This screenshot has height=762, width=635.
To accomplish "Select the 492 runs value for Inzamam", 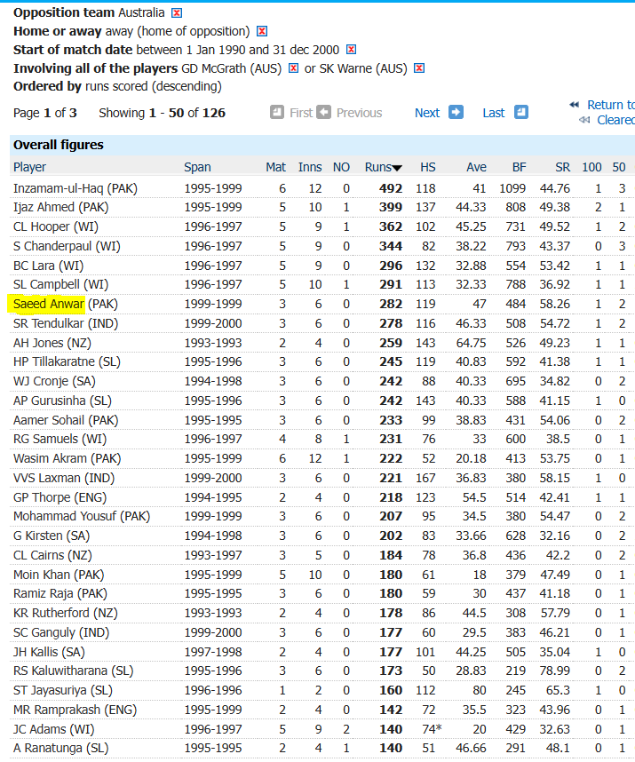I will click(x=391, y=188).
